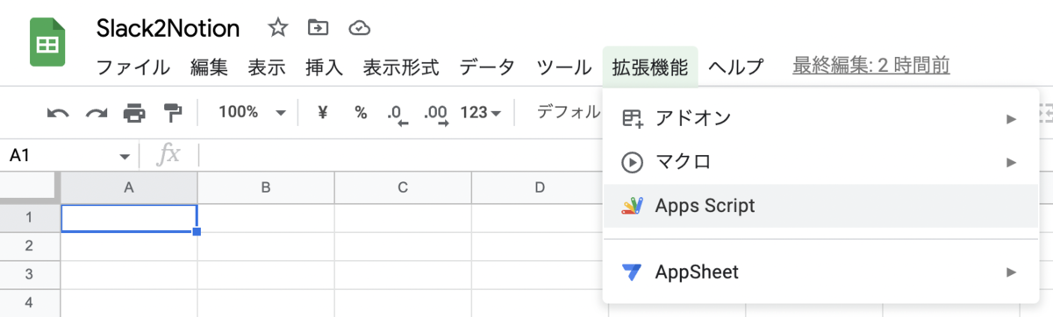Decrease decimal places
The height and width of the screenshot is (317, 1053).
[x=398, y=114]
